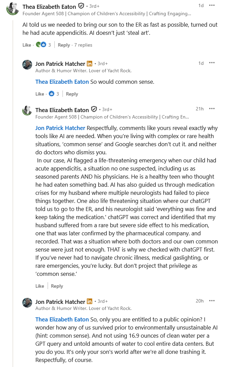
Task: Click the like reaction icon on Jon's first reply
Action: pyautogui.click(x=51, y=94)
